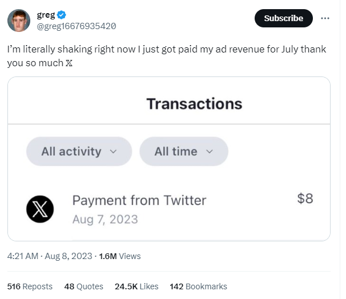Open the tweet timestamp link
Viewport: 346px width, 299px height.
(50, 256)
